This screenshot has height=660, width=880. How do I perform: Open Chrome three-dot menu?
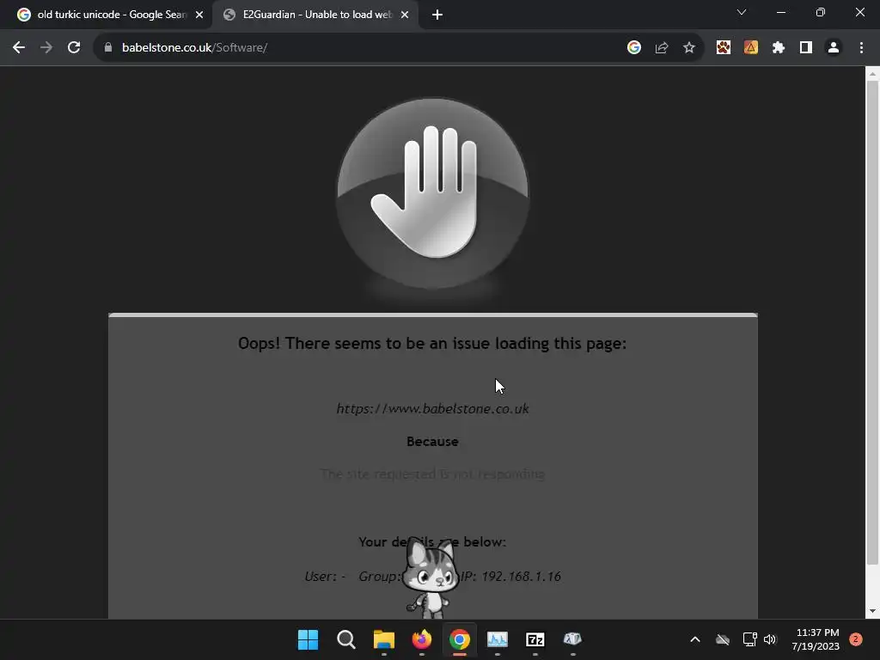861,48
